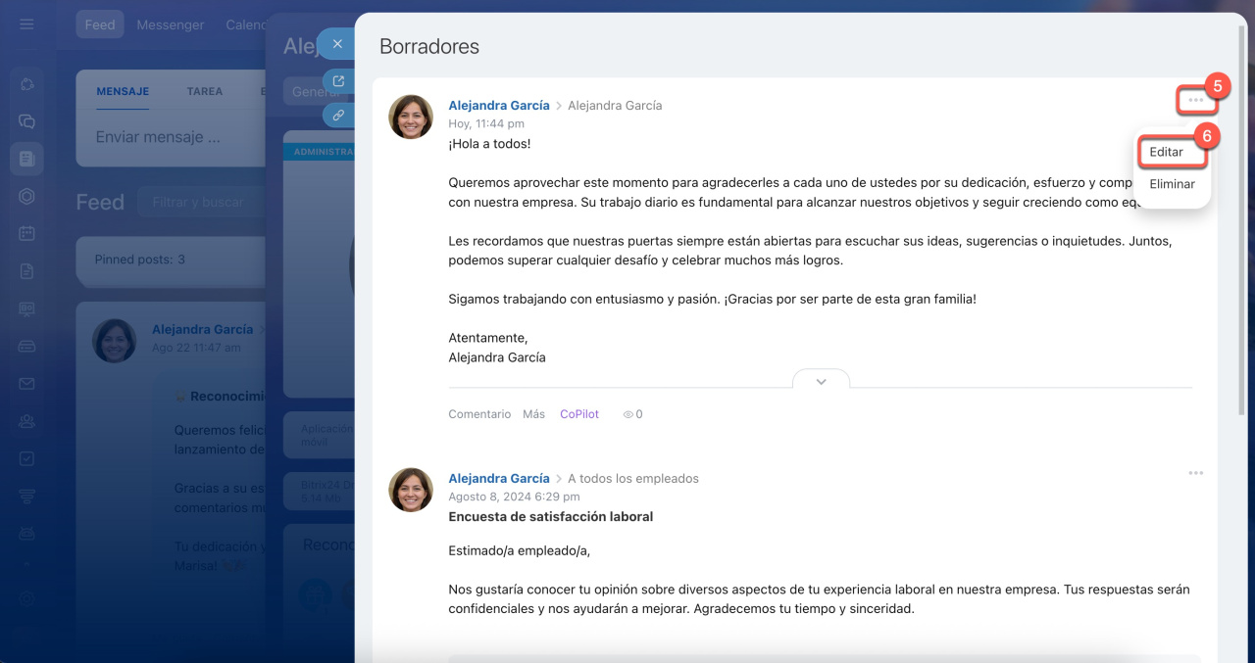The height and width of the screenshot is (663, 1255).
Task: Expand the collapsed draft post with chevron
Action: (821, 381)
